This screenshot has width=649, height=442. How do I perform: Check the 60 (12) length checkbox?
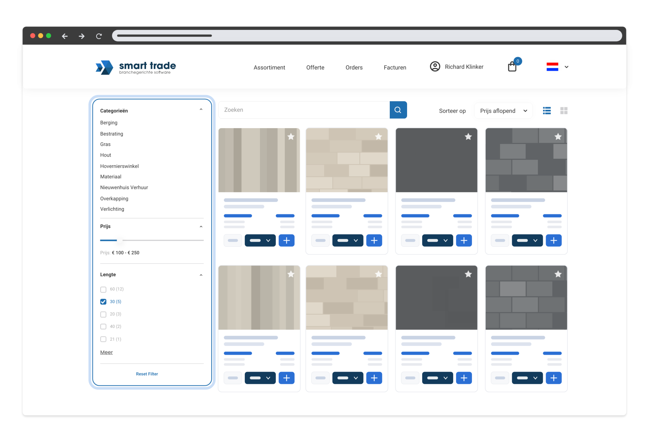click(103, 290)
